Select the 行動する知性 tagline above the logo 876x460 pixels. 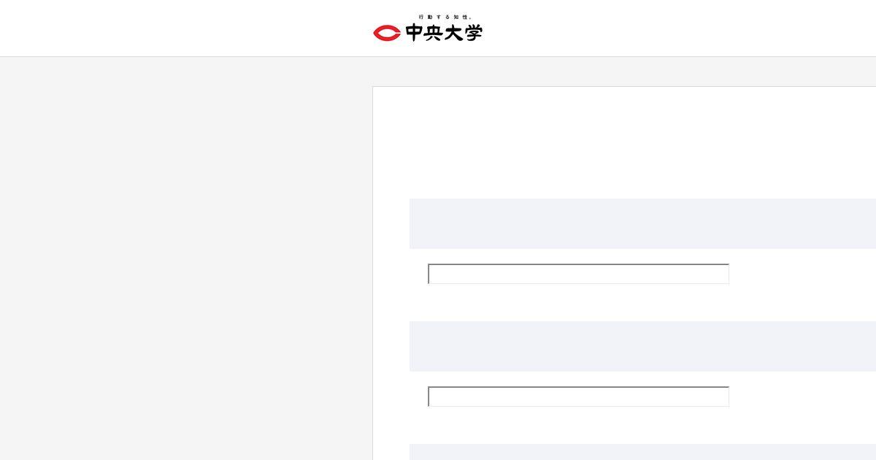(445, 17)
